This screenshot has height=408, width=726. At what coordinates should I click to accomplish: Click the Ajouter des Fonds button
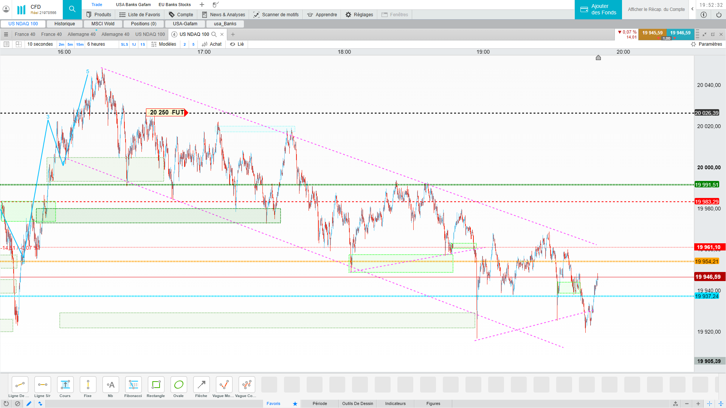click(x=598, y=9)
